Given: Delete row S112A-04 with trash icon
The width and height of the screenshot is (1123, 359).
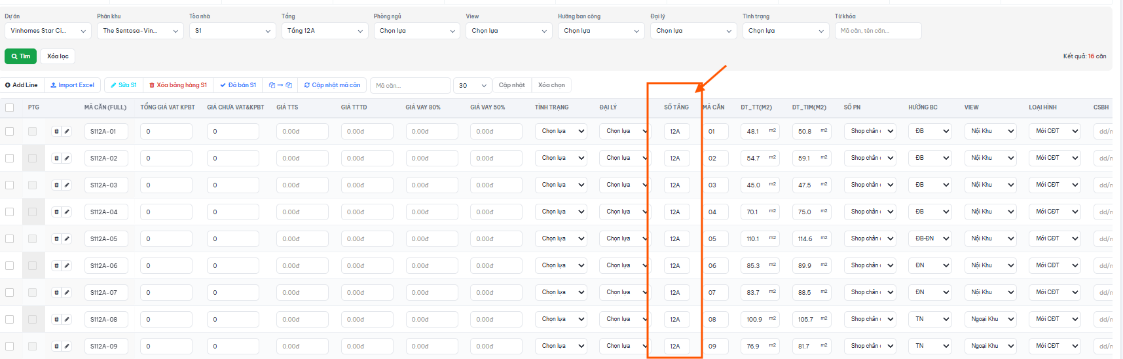Looking at the screenshot, I should point(56,212).
